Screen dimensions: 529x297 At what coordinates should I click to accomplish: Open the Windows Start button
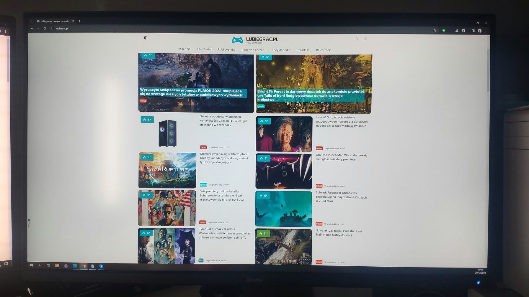pyautogui.click(x=32, y=265)
